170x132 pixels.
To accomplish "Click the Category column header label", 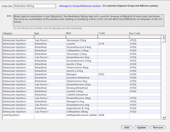I will [x=7, y=33].
